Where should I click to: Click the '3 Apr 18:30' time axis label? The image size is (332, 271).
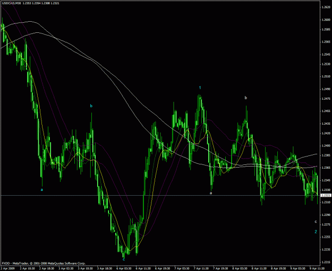[x=105, y=268]
